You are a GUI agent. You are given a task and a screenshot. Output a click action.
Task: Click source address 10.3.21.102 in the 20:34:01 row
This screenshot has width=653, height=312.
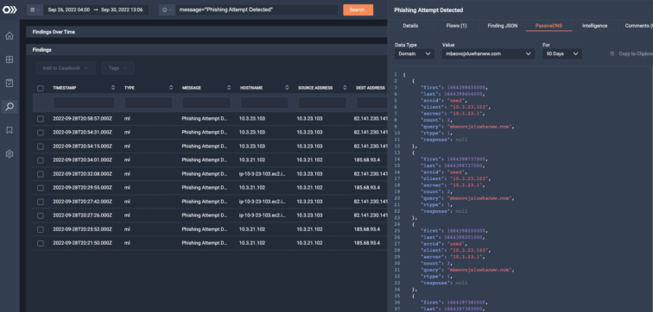309,160
